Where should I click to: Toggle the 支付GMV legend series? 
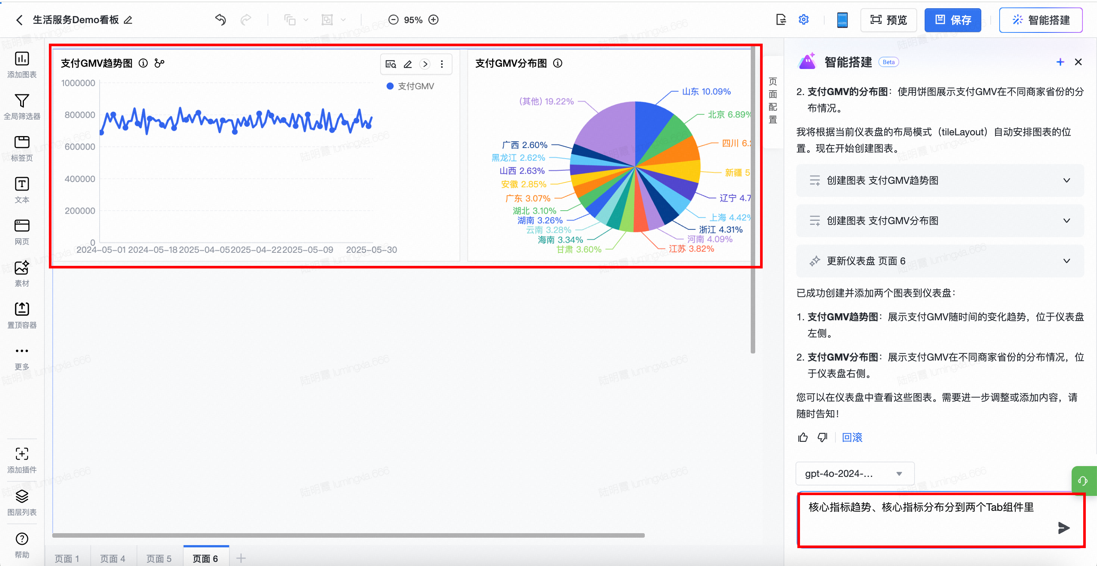[410, 87]
